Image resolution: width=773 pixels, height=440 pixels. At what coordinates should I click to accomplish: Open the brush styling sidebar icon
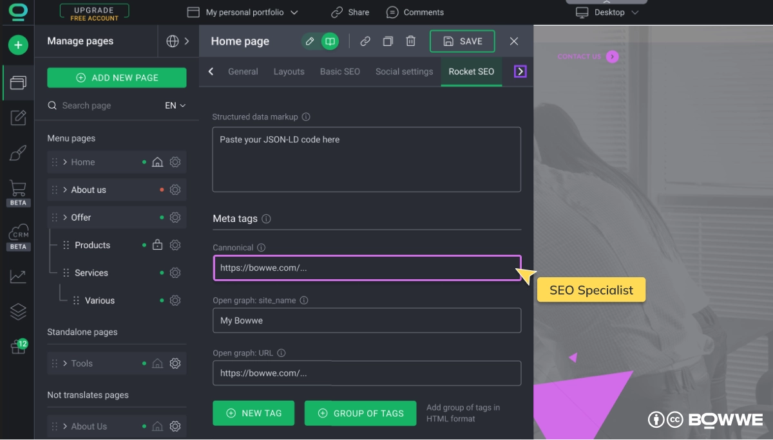18,153
